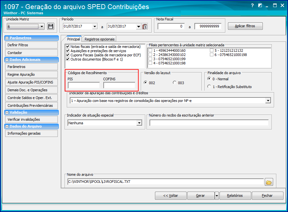This screenshot has height=212, width=288.
Task: Open Verificar invalidações
Action: pos(31,119)
